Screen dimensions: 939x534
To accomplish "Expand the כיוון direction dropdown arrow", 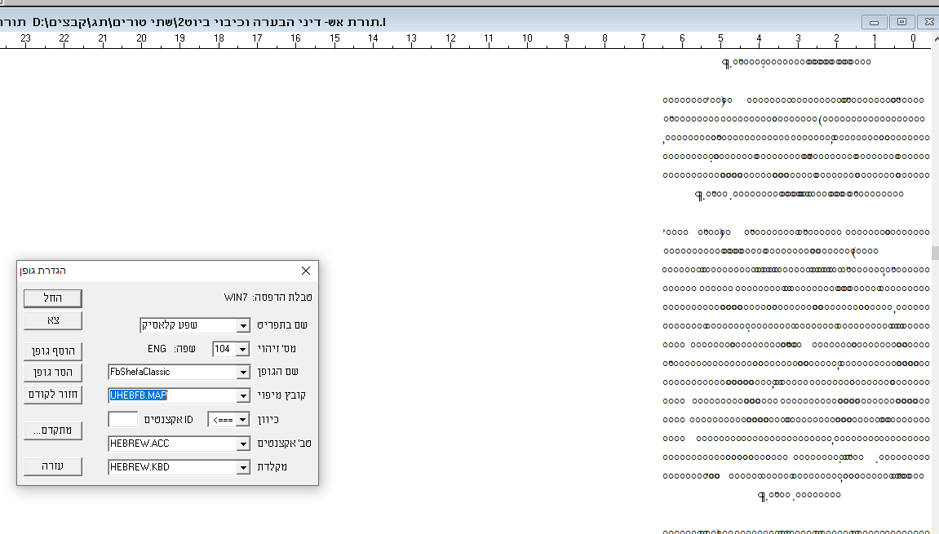I will (242, 420).
